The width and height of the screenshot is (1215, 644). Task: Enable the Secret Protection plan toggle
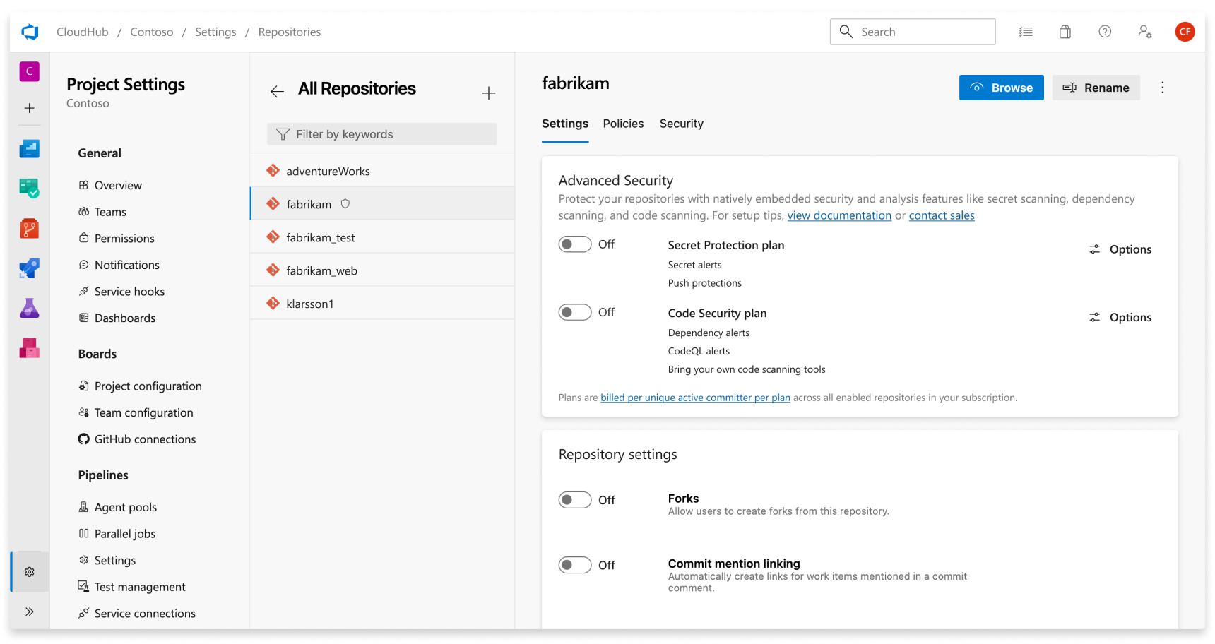[575, 244]
